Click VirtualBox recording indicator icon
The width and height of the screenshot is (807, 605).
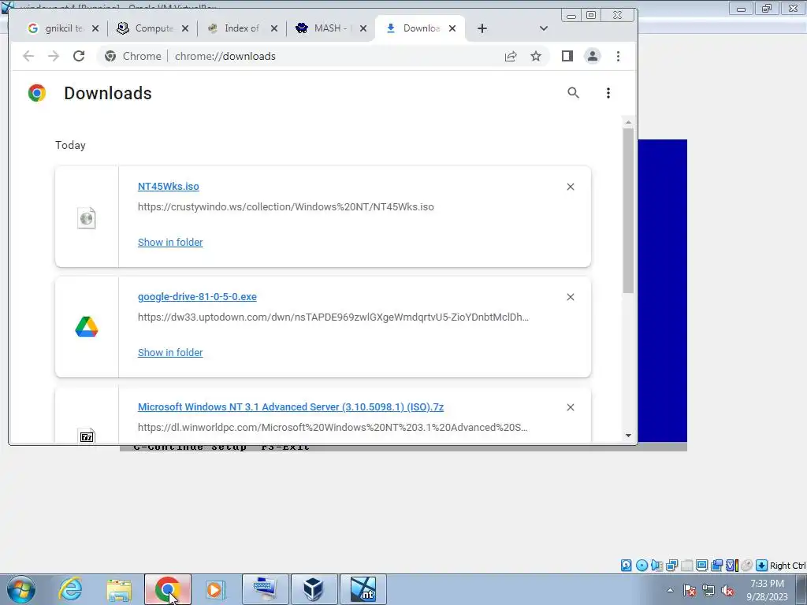tap(716, 566)
